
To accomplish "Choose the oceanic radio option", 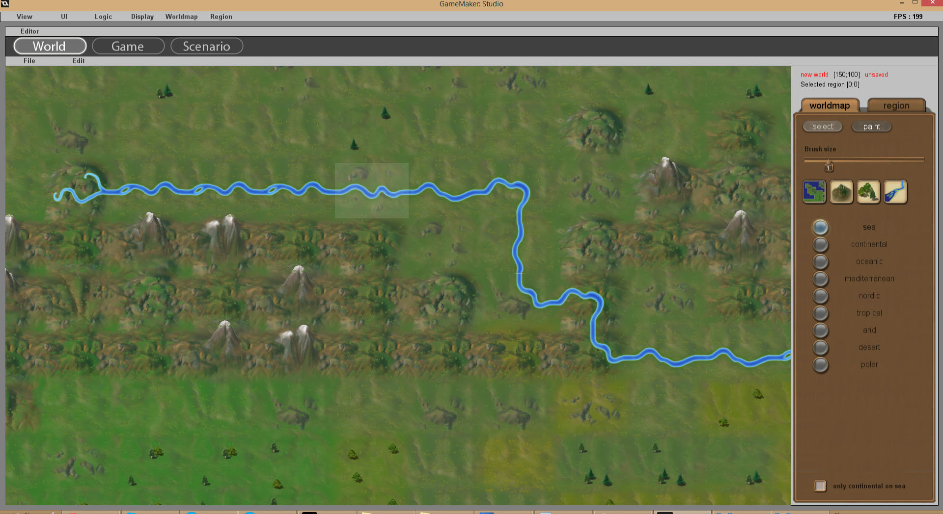I will pos(820,261).
